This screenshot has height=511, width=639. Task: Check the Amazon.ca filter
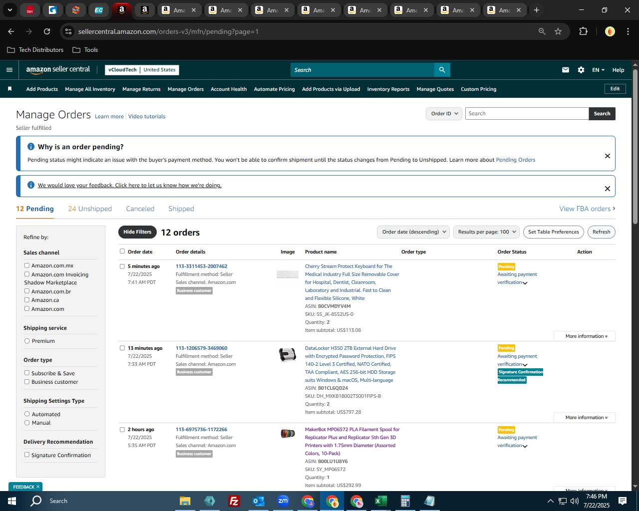27,300
